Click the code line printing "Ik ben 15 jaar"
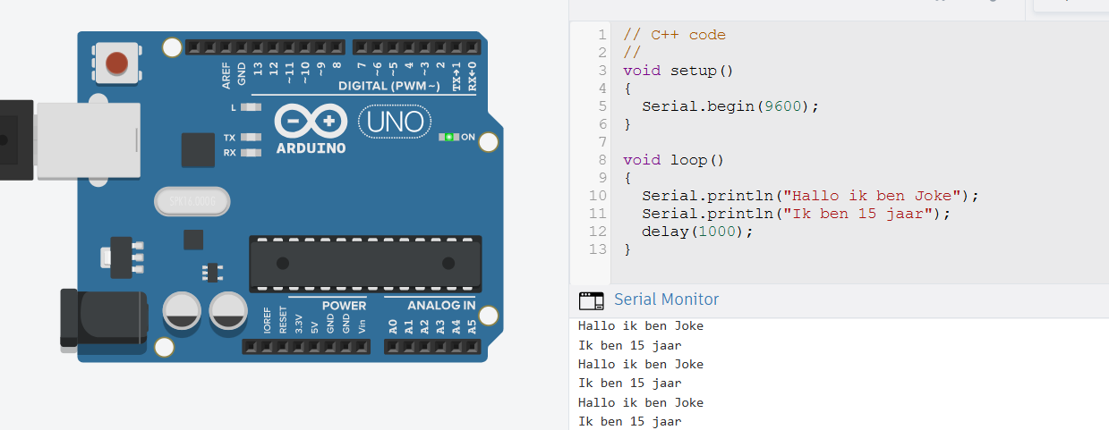Image resolution: width=1109 pixels, height=430 pixels. (797, 214)
